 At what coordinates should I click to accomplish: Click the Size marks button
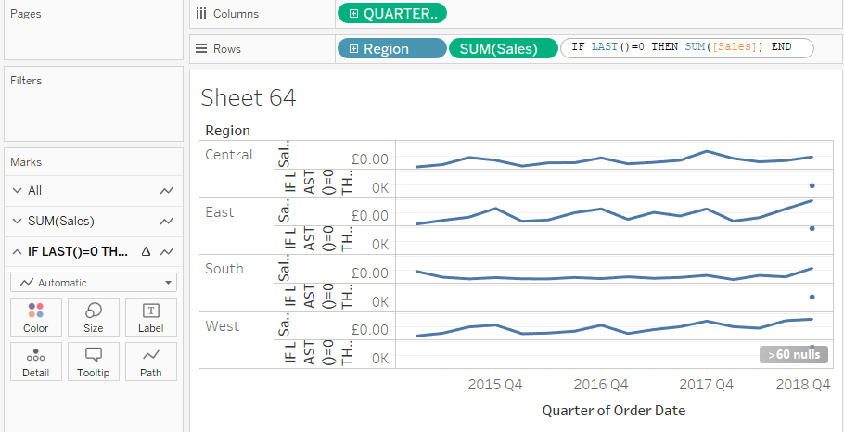[x=94, y=316]
